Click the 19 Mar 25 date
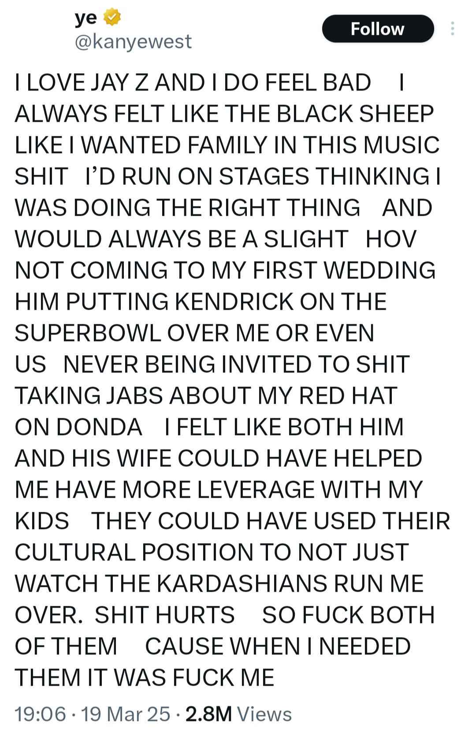Screen dimensions: 476x732 126,714
